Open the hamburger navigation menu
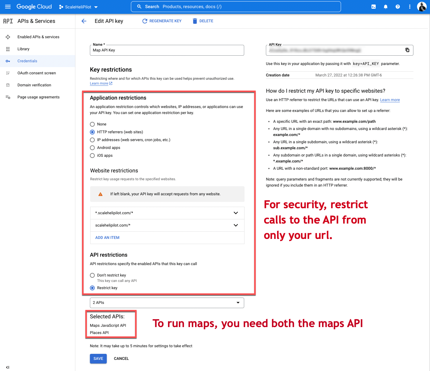This screenshot has height=371, width=430. pos(8,7)
